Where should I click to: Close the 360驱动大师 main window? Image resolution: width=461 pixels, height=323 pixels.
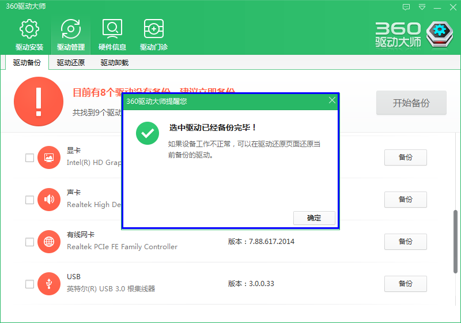click(x=453, y=7)
